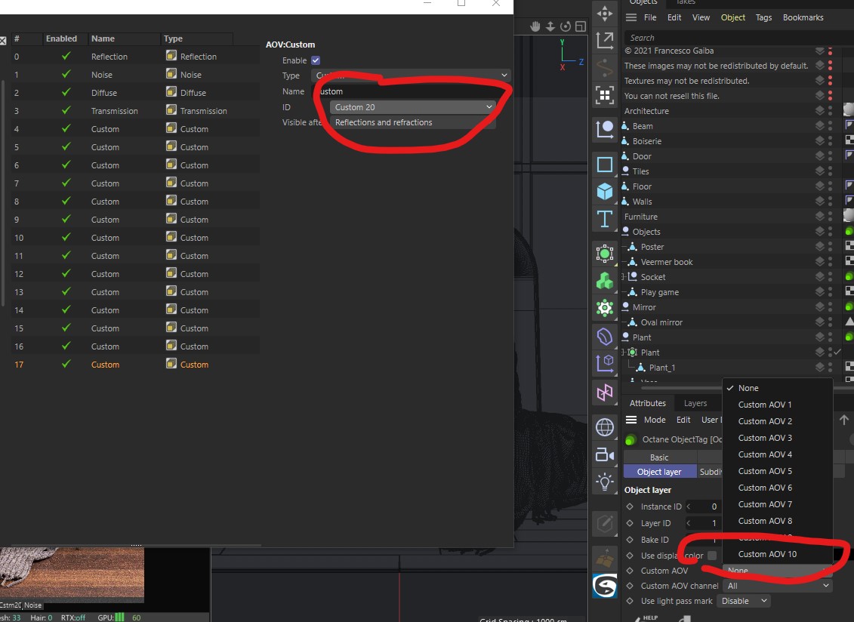This screenshot has width=854, height=622.
Task: Select the Text tool (T icon)
Action: click(605, 219)
